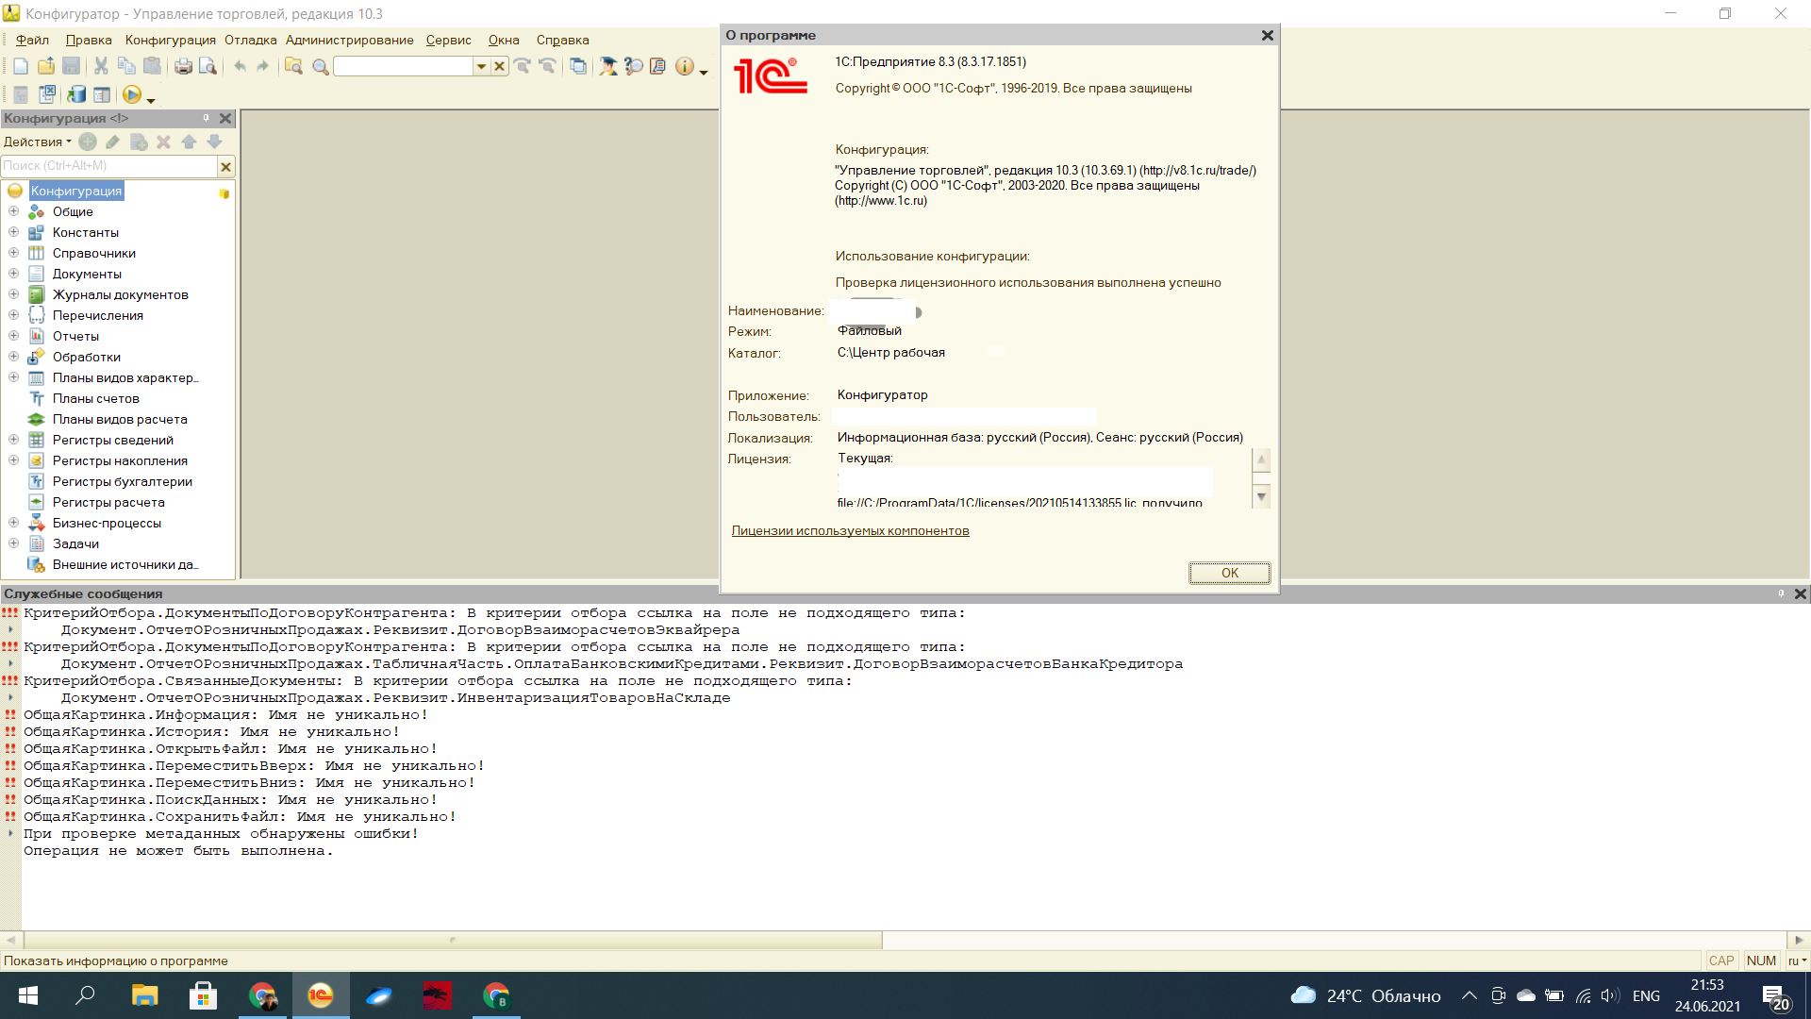Open print preview icon
Viewport: 1811px width, 1019px height.
pyautogui.click(x=208, y=66)
